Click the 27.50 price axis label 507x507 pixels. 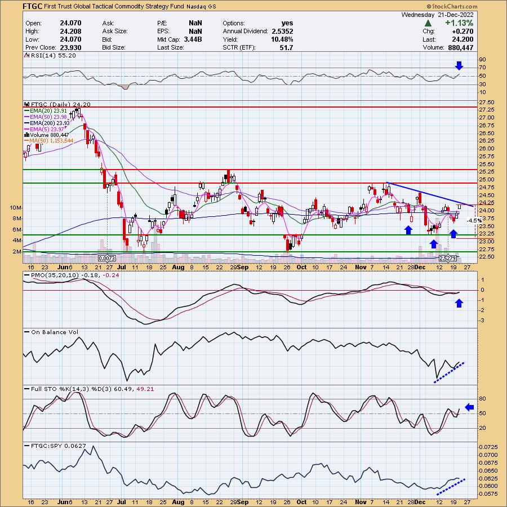486,102
